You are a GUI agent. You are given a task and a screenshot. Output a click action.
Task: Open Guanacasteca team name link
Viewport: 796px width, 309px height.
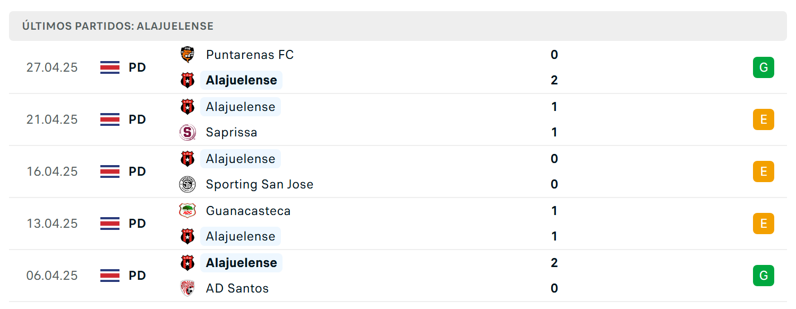point(249,211)
